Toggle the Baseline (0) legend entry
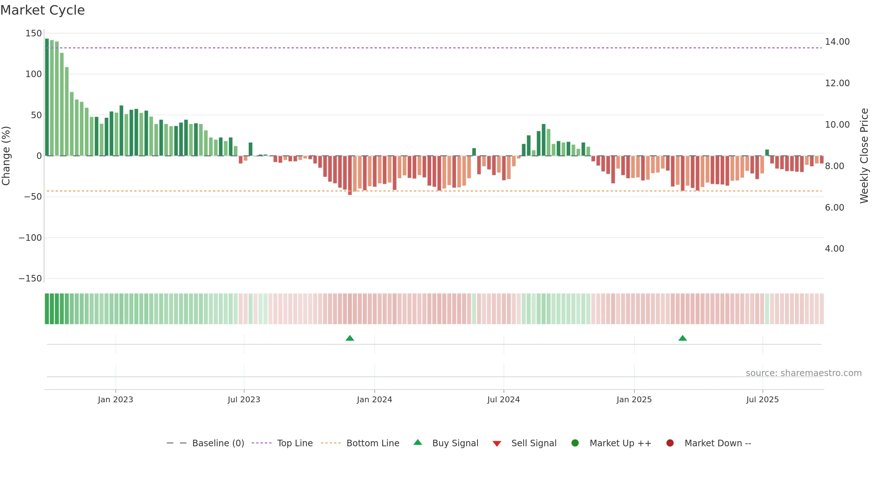874x491 pixels. [x=205, y=443]
